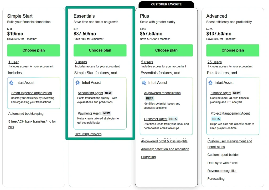
Task: Click the CUSTOMER FAVORITE badge
Action: (166, 4)
